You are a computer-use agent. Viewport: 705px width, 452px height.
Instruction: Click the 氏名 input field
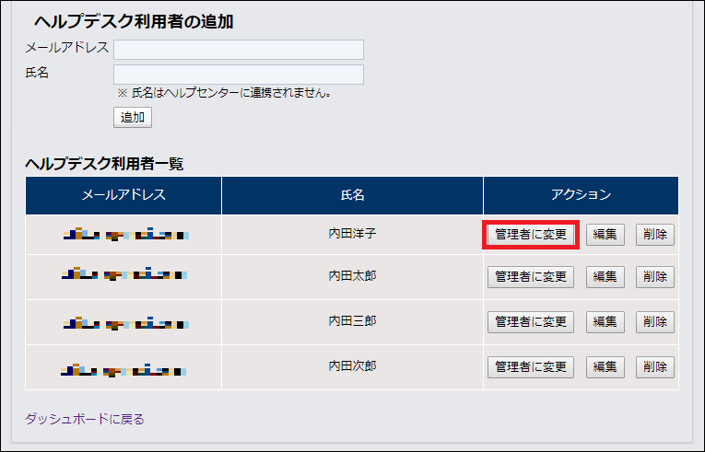click(x=238, y=75)
